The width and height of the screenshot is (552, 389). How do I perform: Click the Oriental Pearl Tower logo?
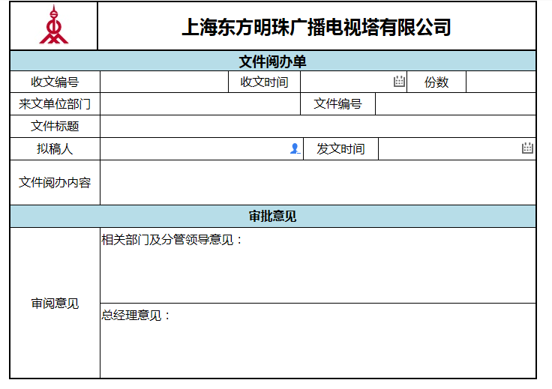click(x=53, y=25)
